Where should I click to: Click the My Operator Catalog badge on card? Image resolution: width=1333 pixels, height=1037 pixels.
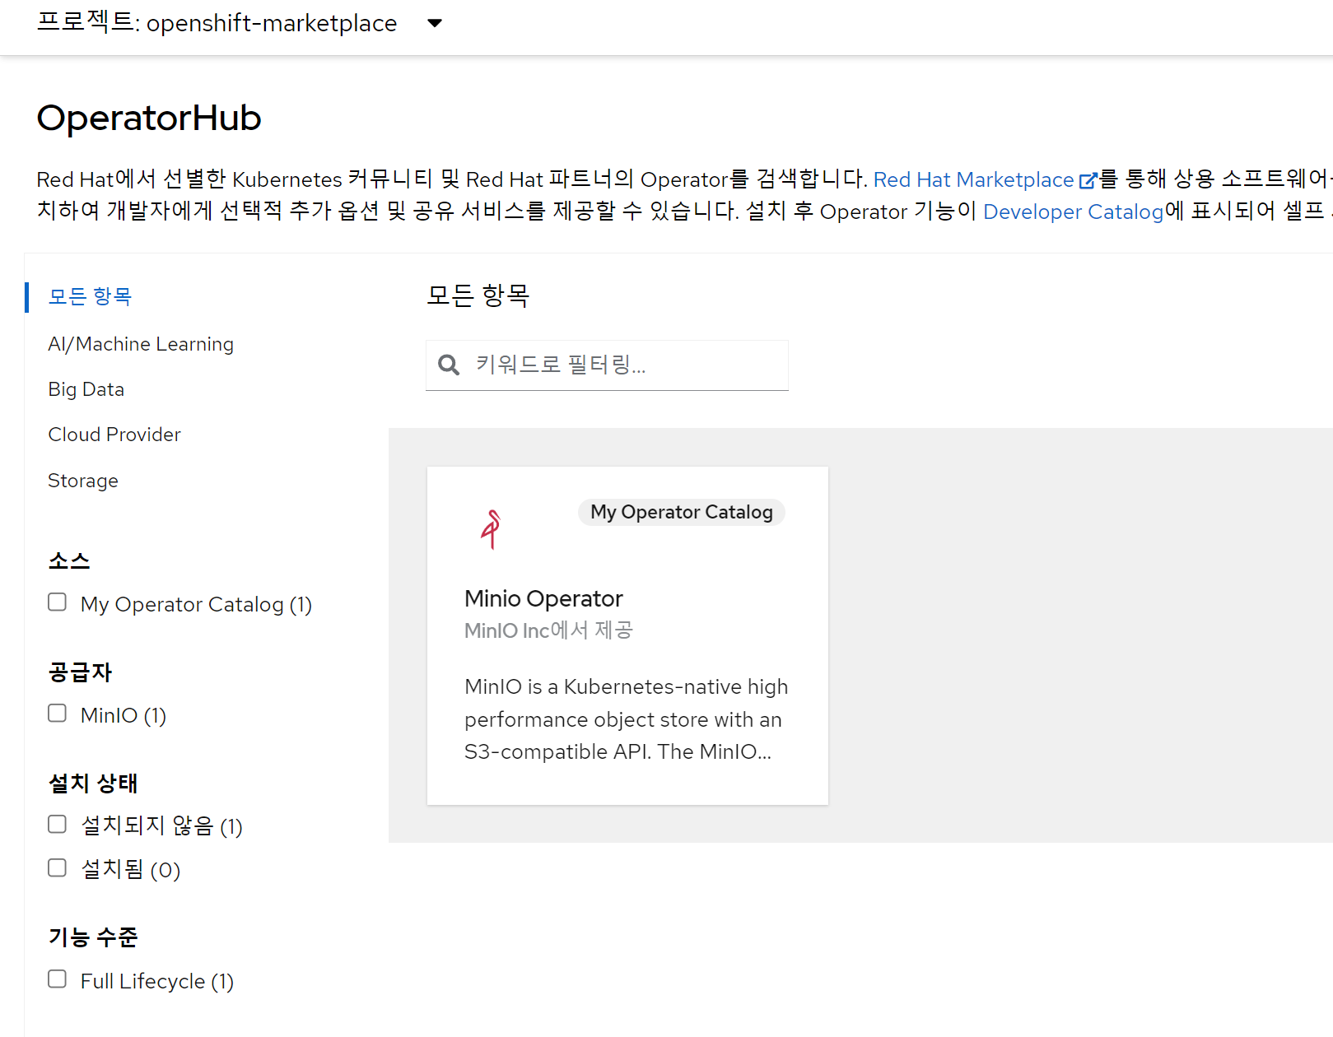coord(682,512)
